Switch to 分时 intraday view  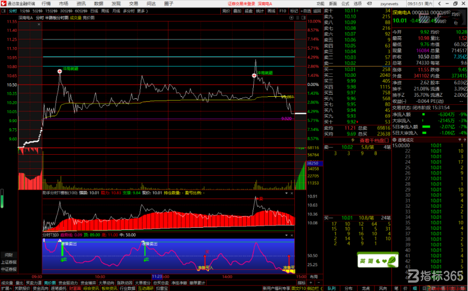12,11
